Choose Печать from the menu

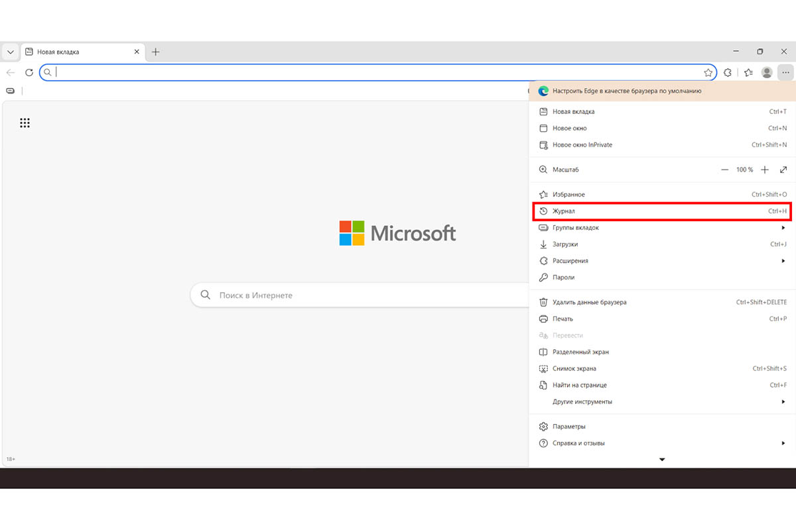(662, 319)
